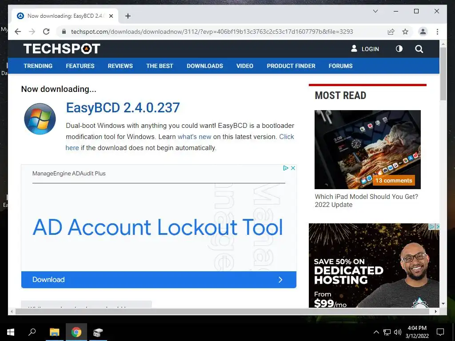Screen dimensions: 455x341
Task: Click the volume speaker tray icon
Action: pyautogui.click(x=398, y=332)
